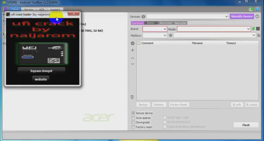Click the file browse icon right of Platform
Screen dimensions: 264x141
[x=259, y=35]
